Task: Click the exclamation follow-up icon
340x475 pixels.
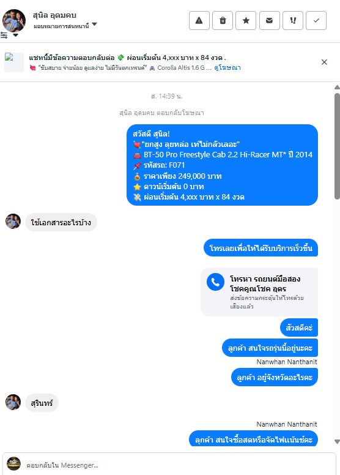Action: coord(293,21)
